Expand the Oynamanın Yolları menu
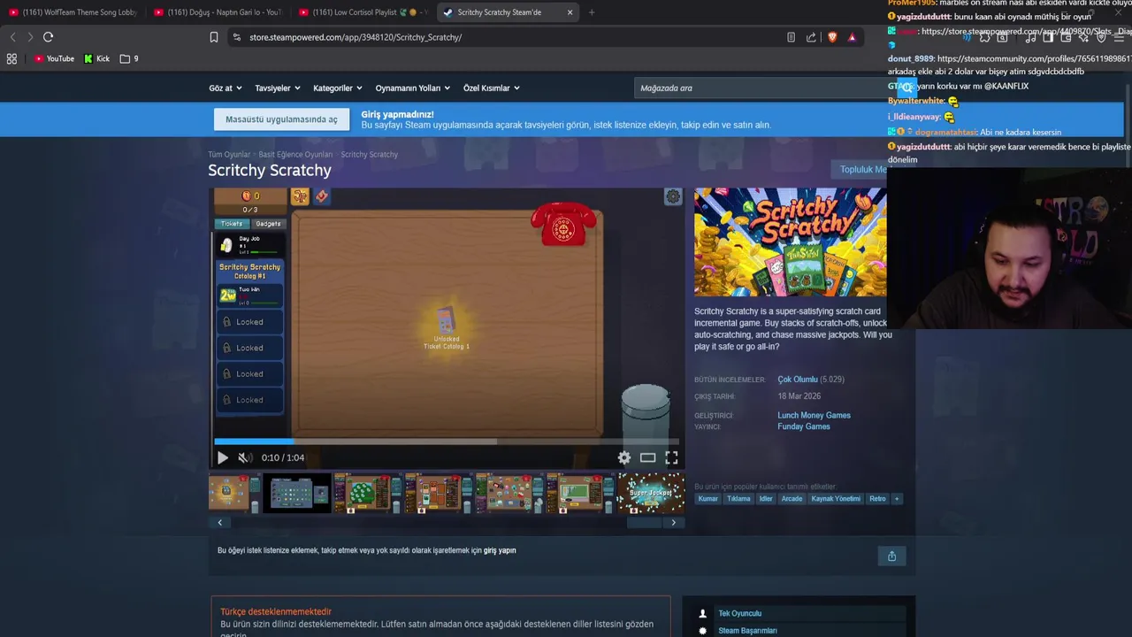1132x637 pixels. point(412,88)
